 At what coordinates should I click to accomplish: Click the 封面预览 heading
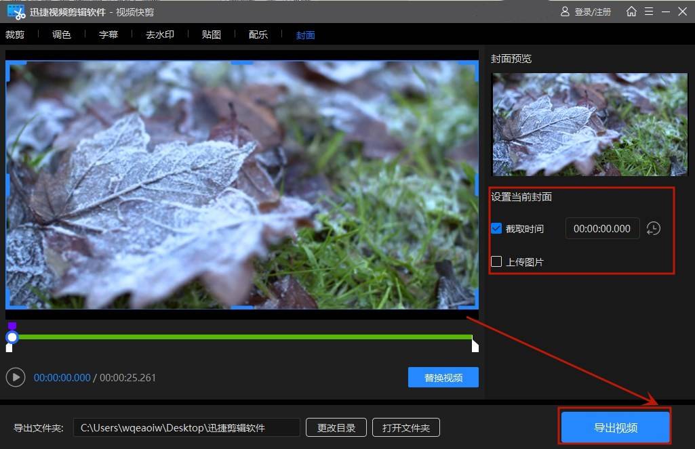coord(511,58)
